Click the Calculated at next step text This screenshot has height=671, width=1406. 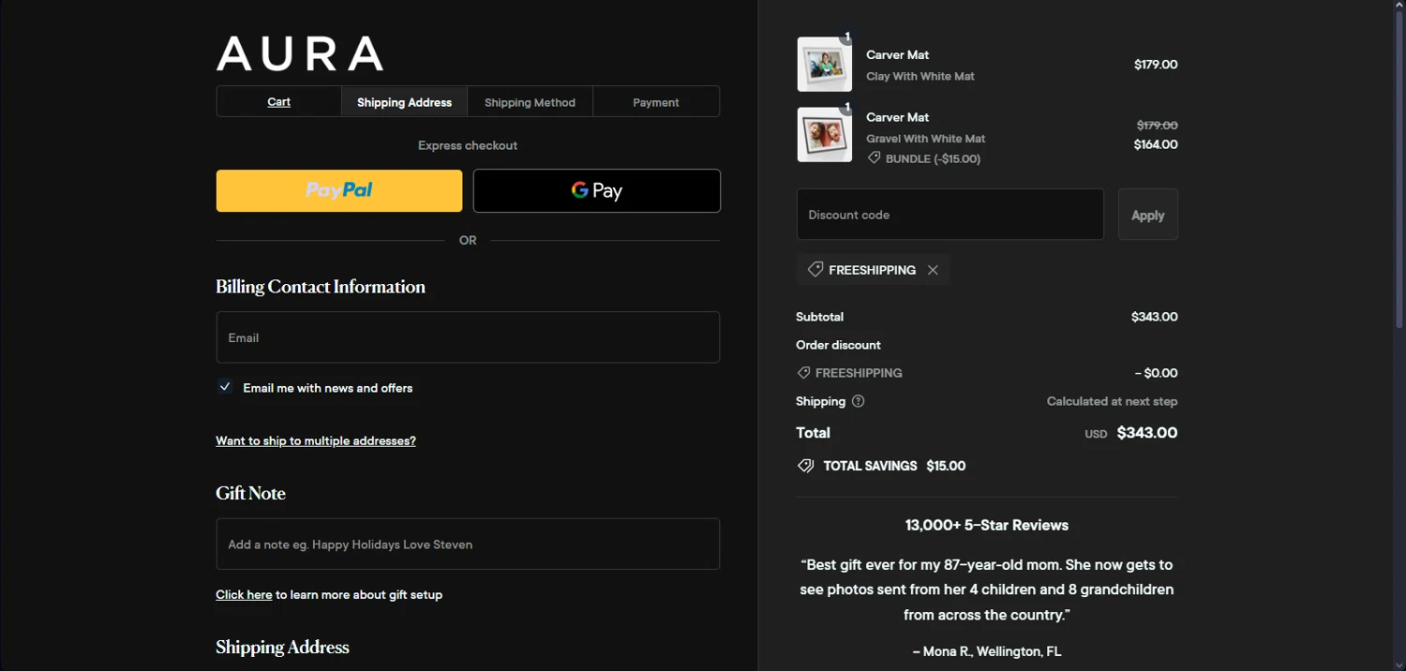[1113, 401]
